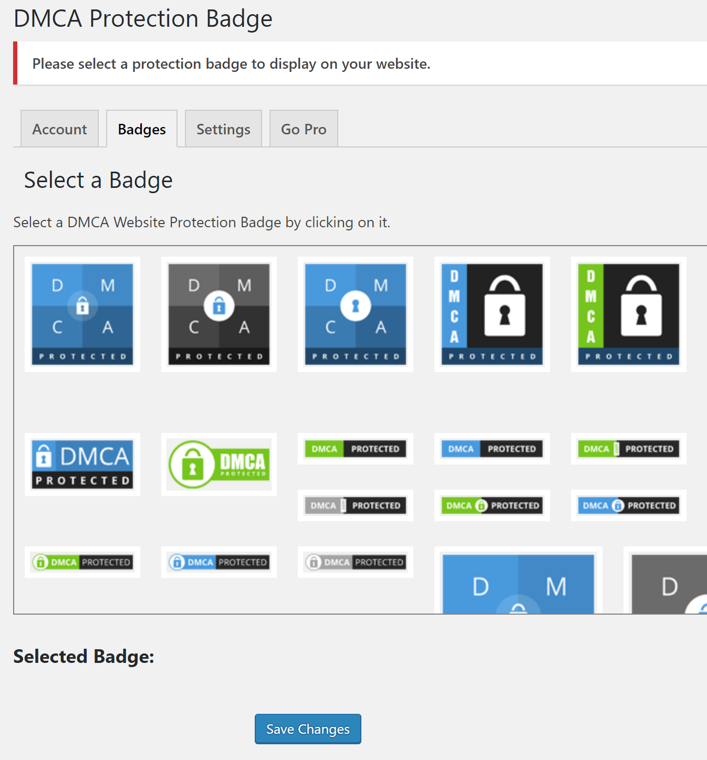
Task: Choose the large blue partially visible DMCA badge
Action: click(518, 584)
